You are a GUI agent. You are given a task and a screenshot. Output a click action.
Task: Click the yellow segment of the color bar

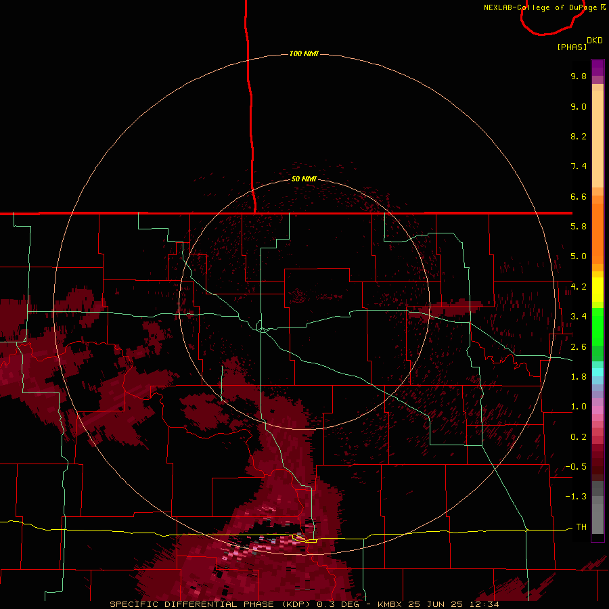click(597, 290)
